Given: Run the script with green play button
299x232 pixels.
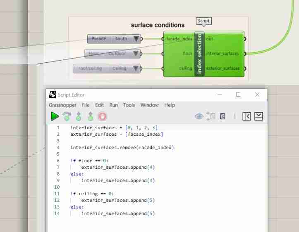Looking at the screenshot, I should point(55,116).
